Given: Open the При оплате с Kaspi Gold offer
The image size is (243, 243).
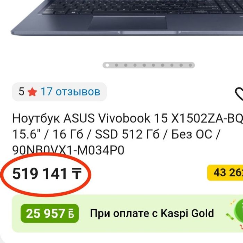Looking at the screenshot, I should pyautogui.click(x=152, y=213).
